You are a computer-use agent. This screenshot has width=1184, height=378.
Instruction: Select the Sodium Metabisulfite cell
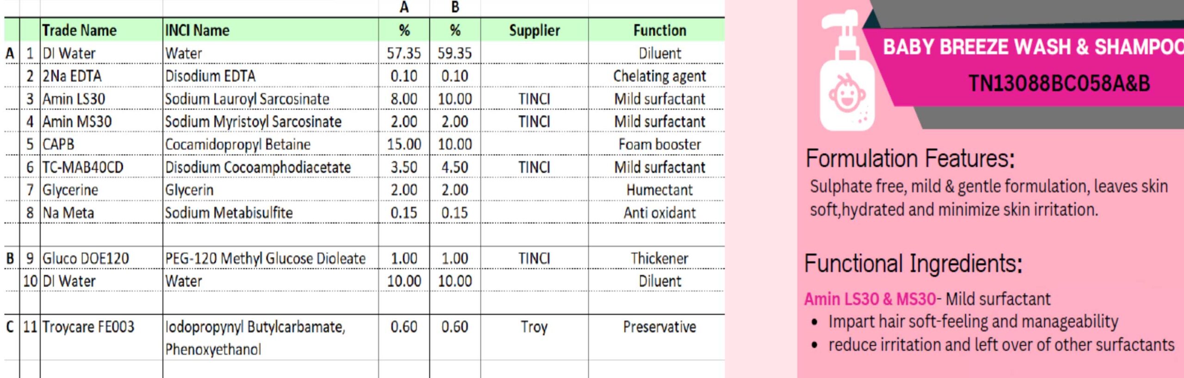pyautogui.click(x=271, y=213)
